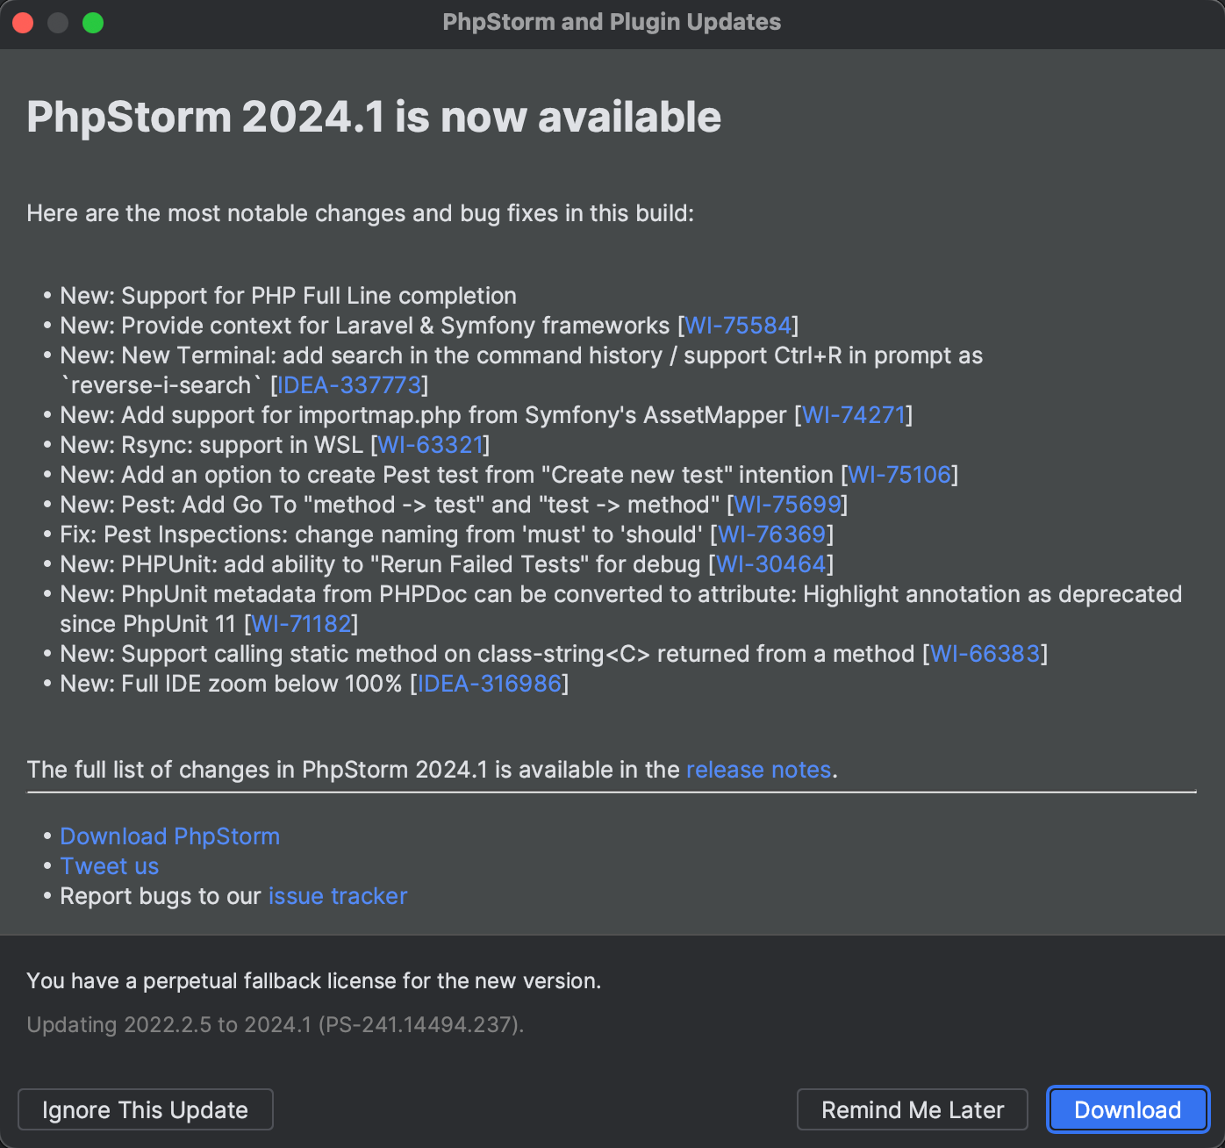Image resolution: width=1225 pixels, height=1148 pixels.
Task: Open the issue tracker link
Action: [337, 896]
